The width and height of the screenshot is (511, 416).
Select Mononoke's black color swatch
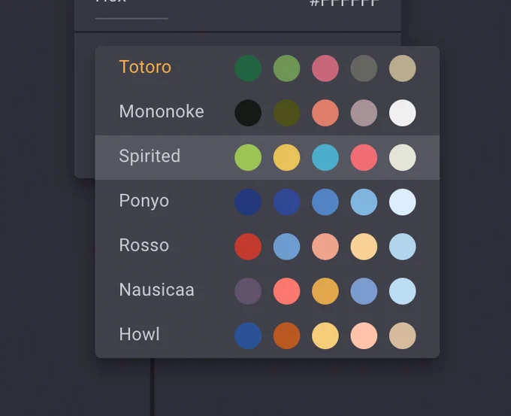pos(248,113)
